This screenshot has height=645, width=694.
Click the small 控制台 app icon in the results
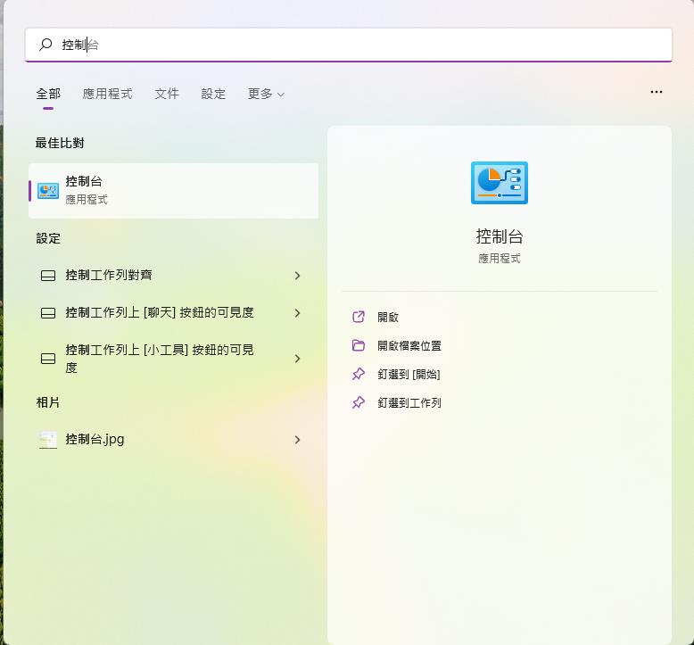48,191
